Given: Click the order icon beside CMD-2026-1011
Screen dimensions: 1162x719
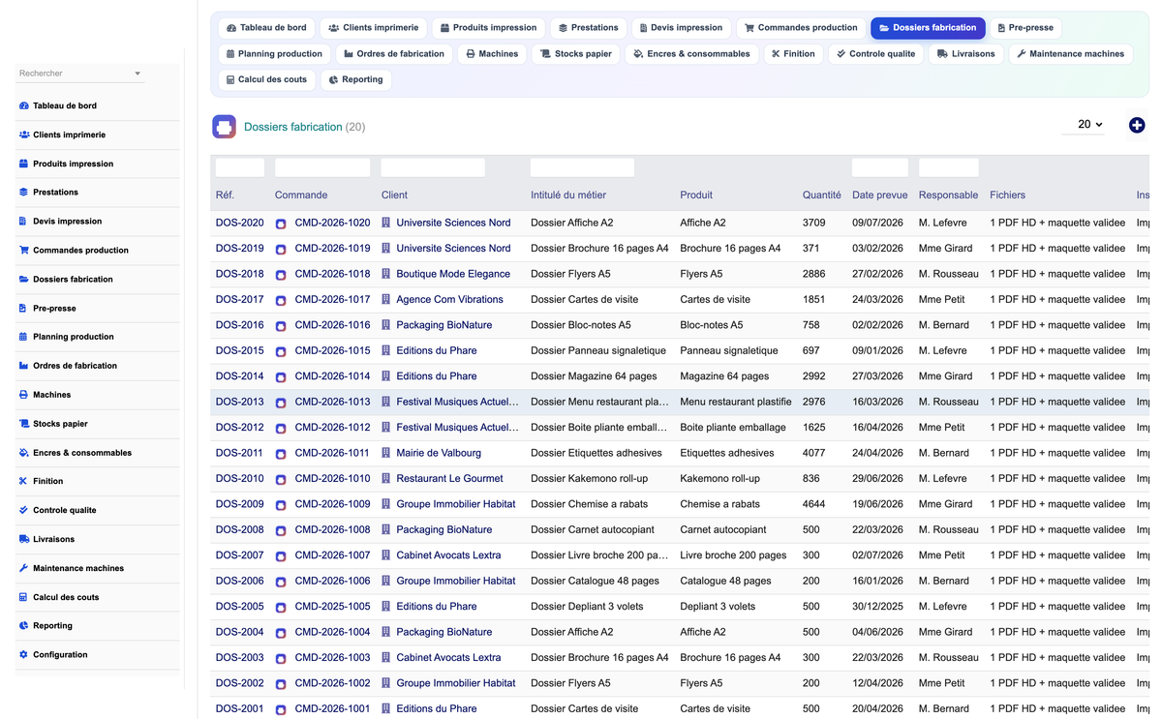Looking at the screenshot, I should pyautogui.click(x=281, y=454).
